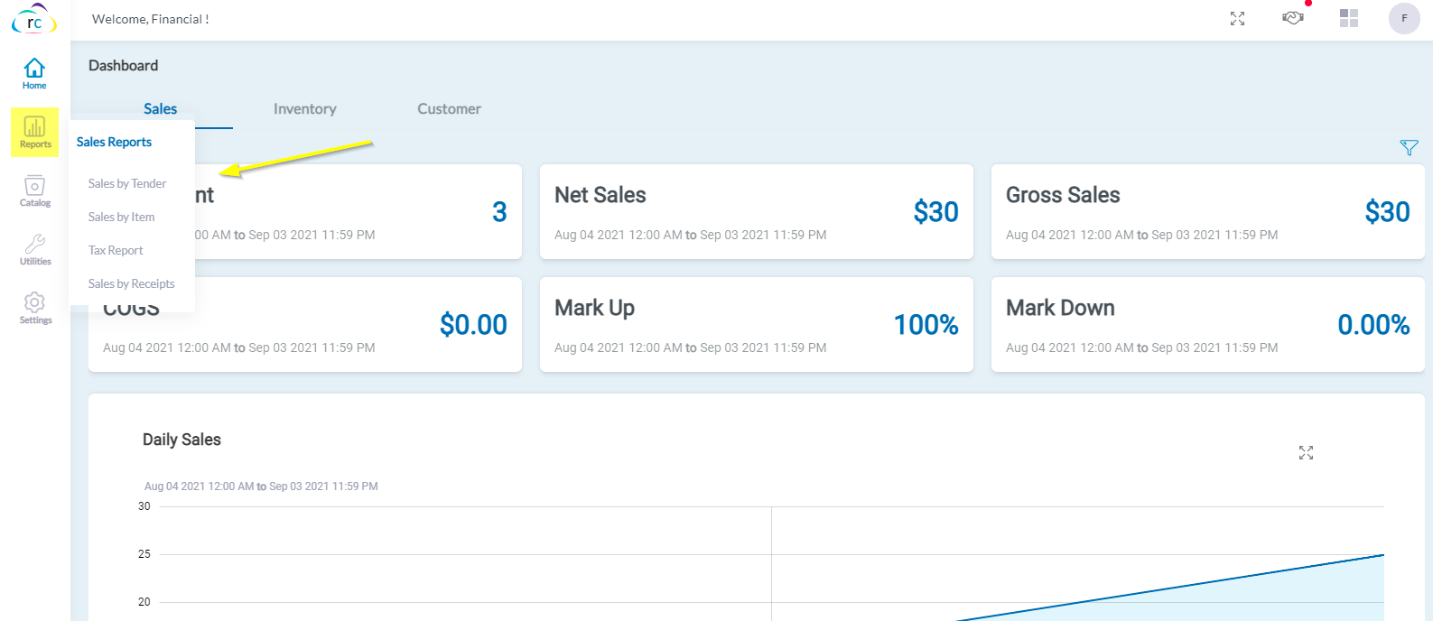The height and width of the screenshot is (621, 1433).
Task: Open Sales by Tender report
Action: [127, 183]
